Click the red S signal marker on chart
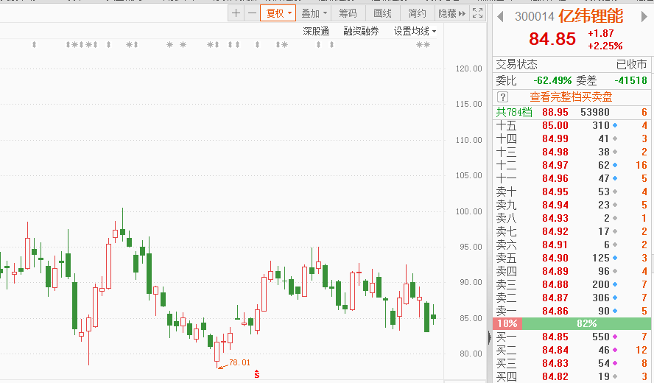The width and height of the screenshot is (654, 383). tap(257, 374)
